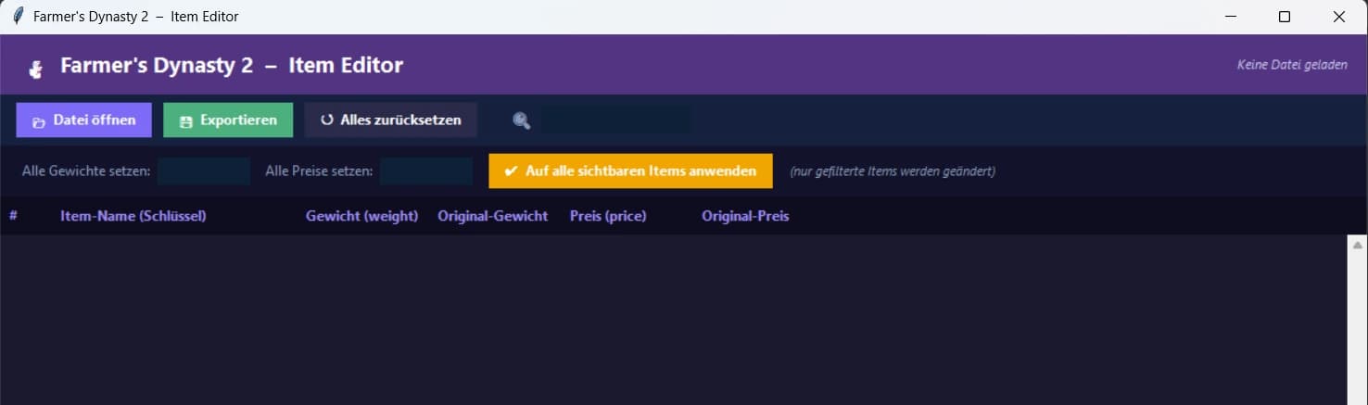Click the magnifier search icon
The height and width of the screenshot is (405, 1368).
click(522, 120)
